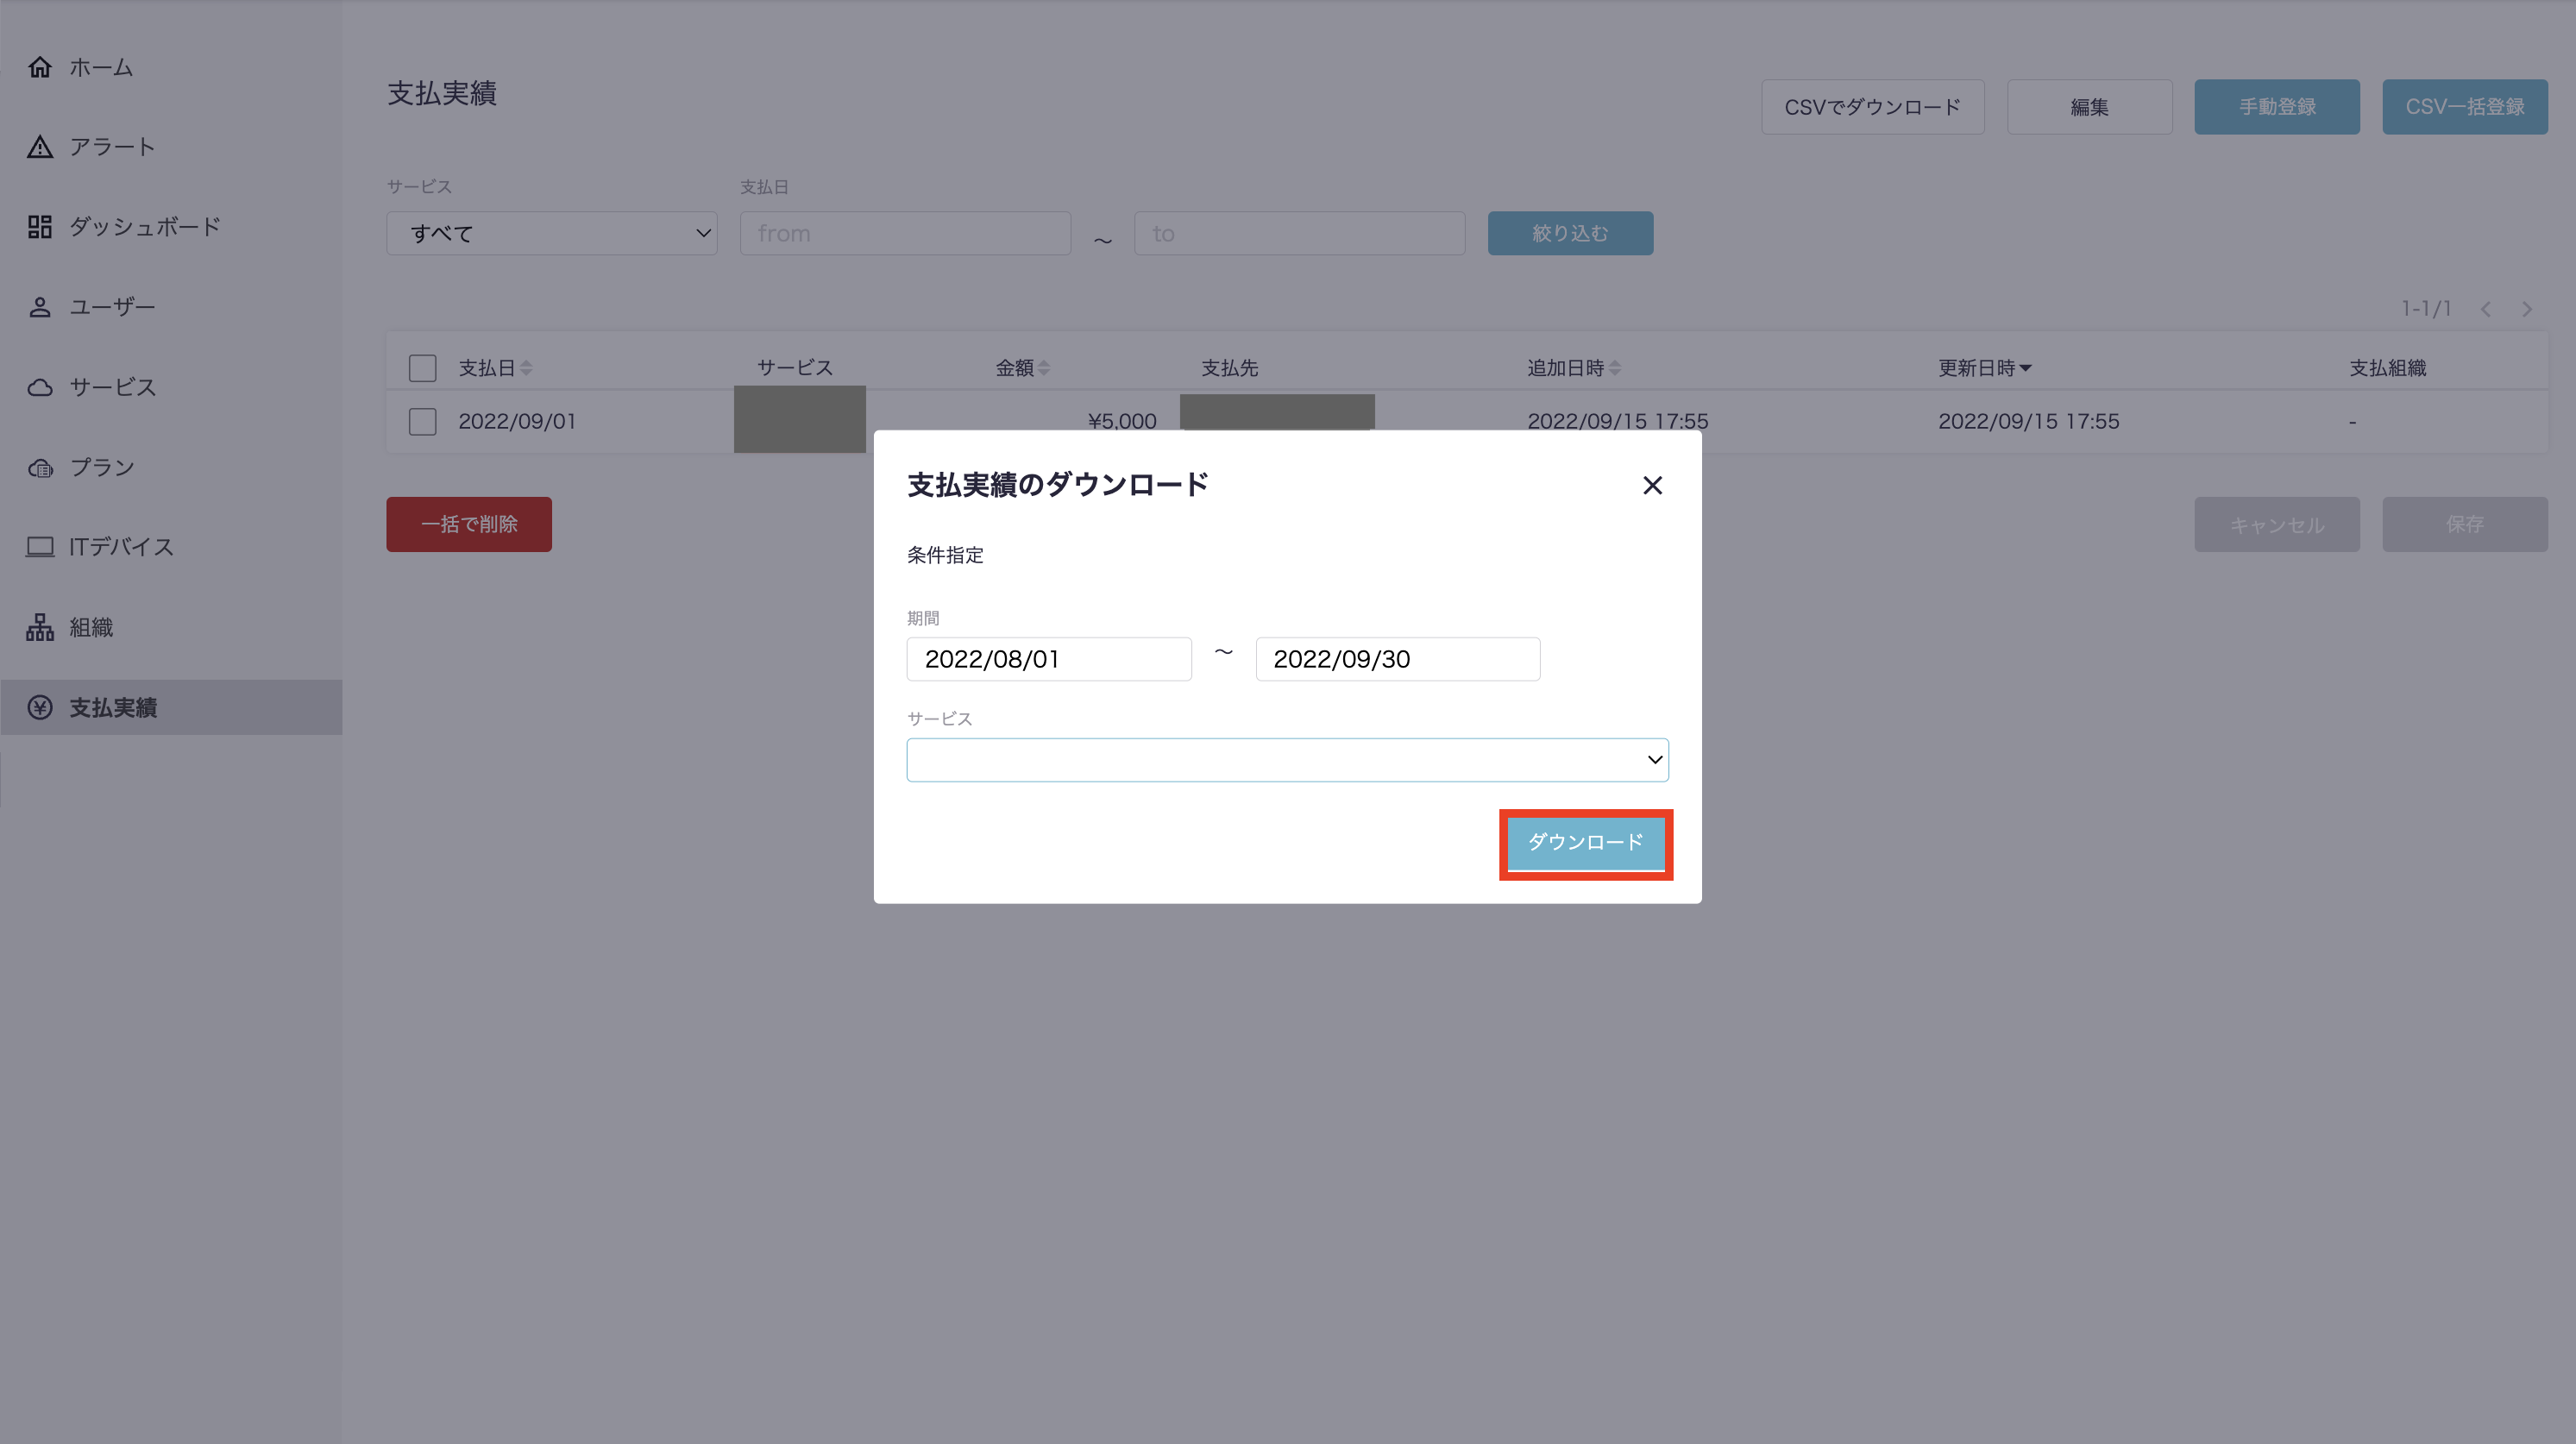Image resolution: width=2576 pixels, height=1444 pixels.
Task: Check the 2022/09/01 payment row checkbox
Action: click(x=422, y=421)
